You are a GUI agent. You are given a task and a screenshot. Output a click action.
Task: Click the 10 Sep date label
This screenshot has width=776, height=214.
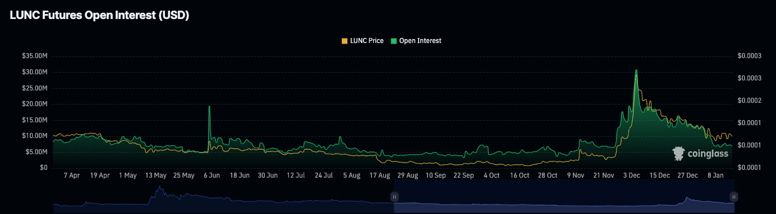(436, 175)
